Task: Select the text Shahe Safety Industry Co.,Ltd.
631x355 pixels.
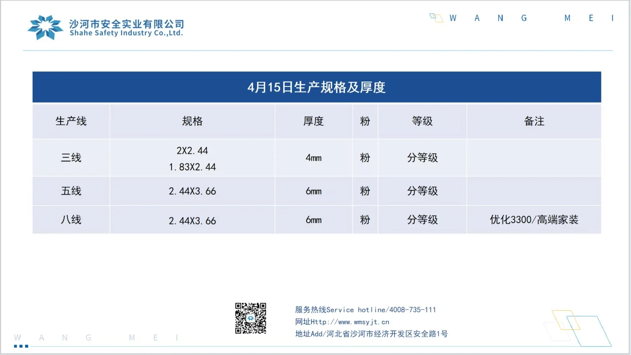Action: [126, 33]
